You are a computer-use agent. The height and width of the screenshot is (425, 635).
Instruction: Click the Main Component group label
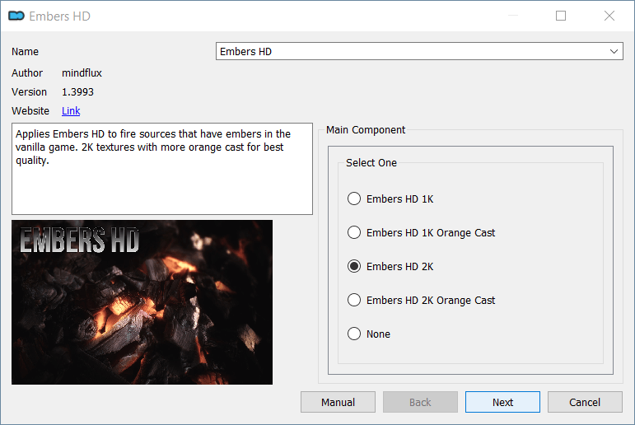pyautogui.click(x=366, y=129)
